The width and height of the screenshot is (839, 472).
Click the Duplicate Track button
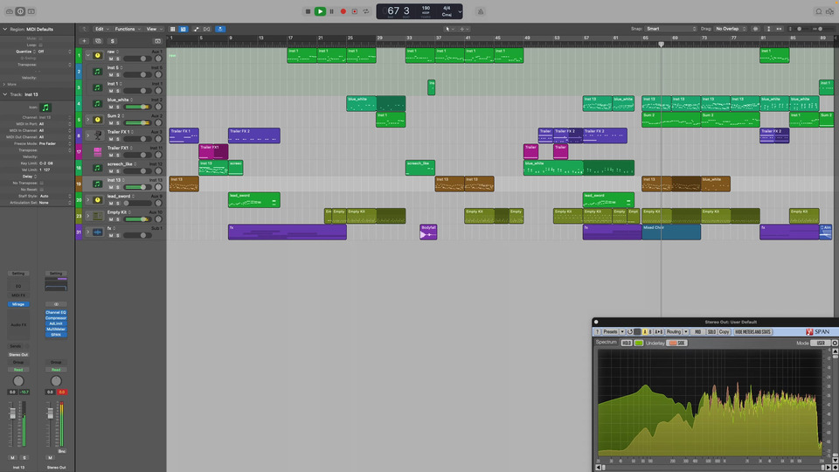(x=98, y=41)
